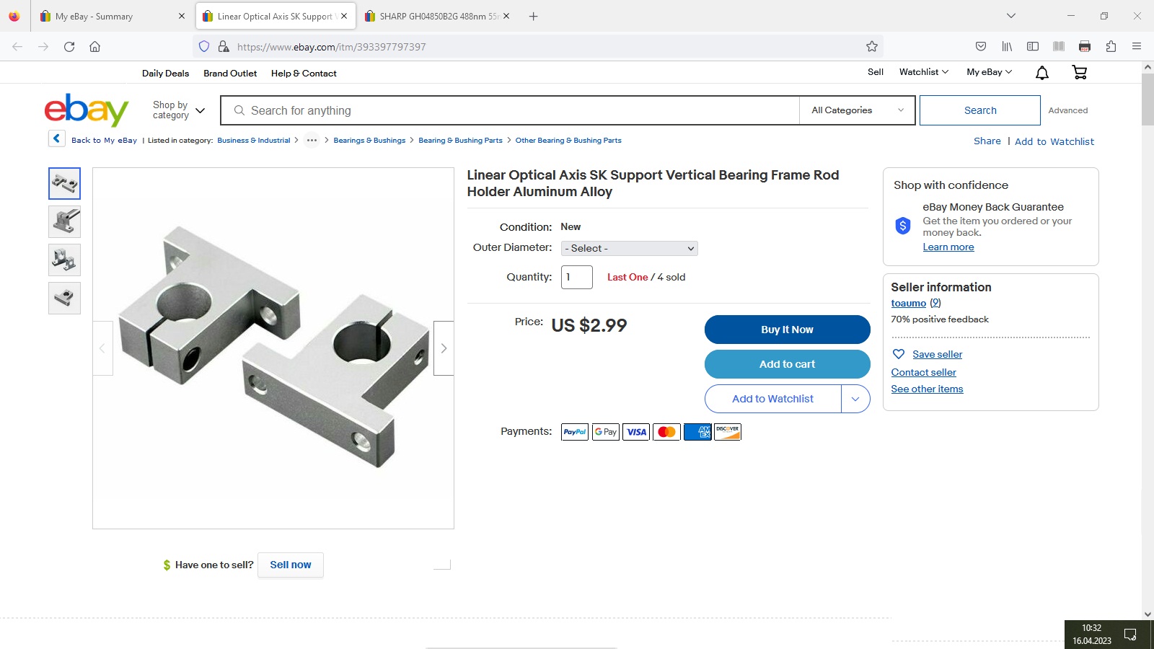This screenshot has height=649, width=1154.
Task: Open the My eBay menu
Action: [x=990, y=72]
